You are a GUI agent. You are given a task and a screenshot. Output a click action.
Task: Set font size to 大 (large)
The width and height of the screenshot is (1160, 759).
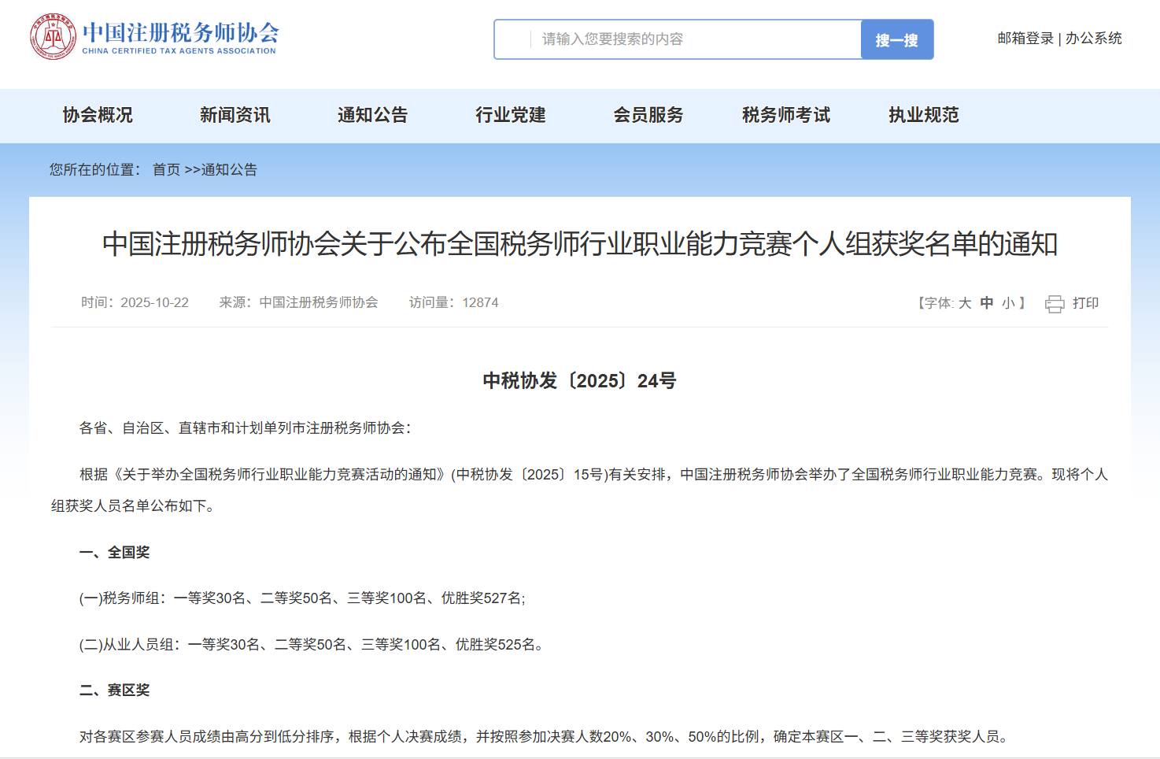tap(965, 303)
